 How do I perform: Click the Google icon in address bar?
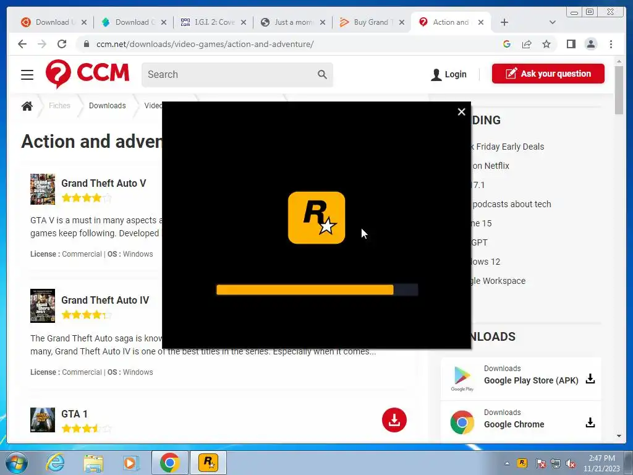tap(507, 44)
